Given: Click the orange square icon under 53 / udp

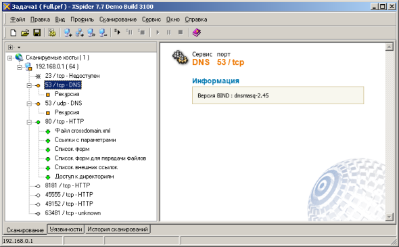Looking at the screenshot, I should click(48, 113).
